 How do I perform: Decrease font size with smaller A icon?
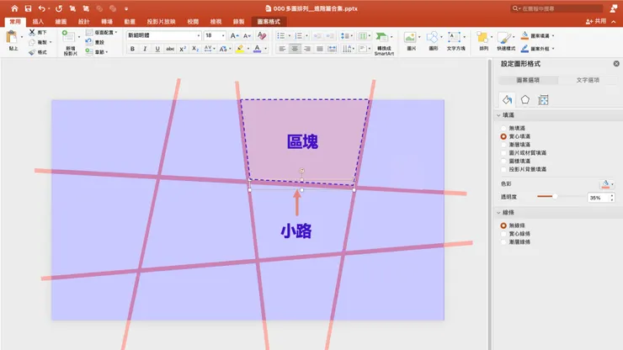[x=247, y=35]
